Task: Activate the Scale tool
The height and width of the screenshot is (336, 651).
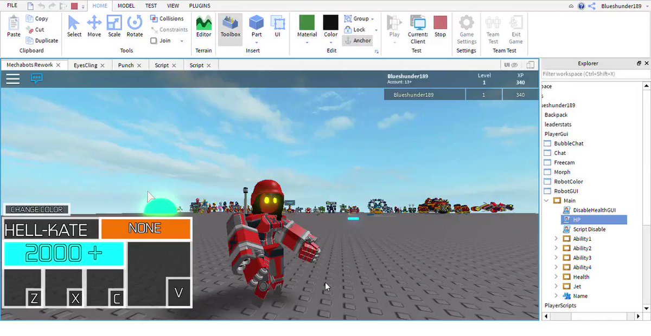Action: [114, 27]
